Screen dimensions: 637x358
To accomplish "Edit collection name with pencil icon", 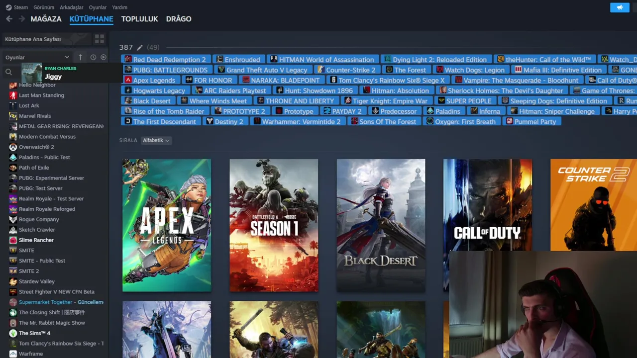I will (140, 48).
